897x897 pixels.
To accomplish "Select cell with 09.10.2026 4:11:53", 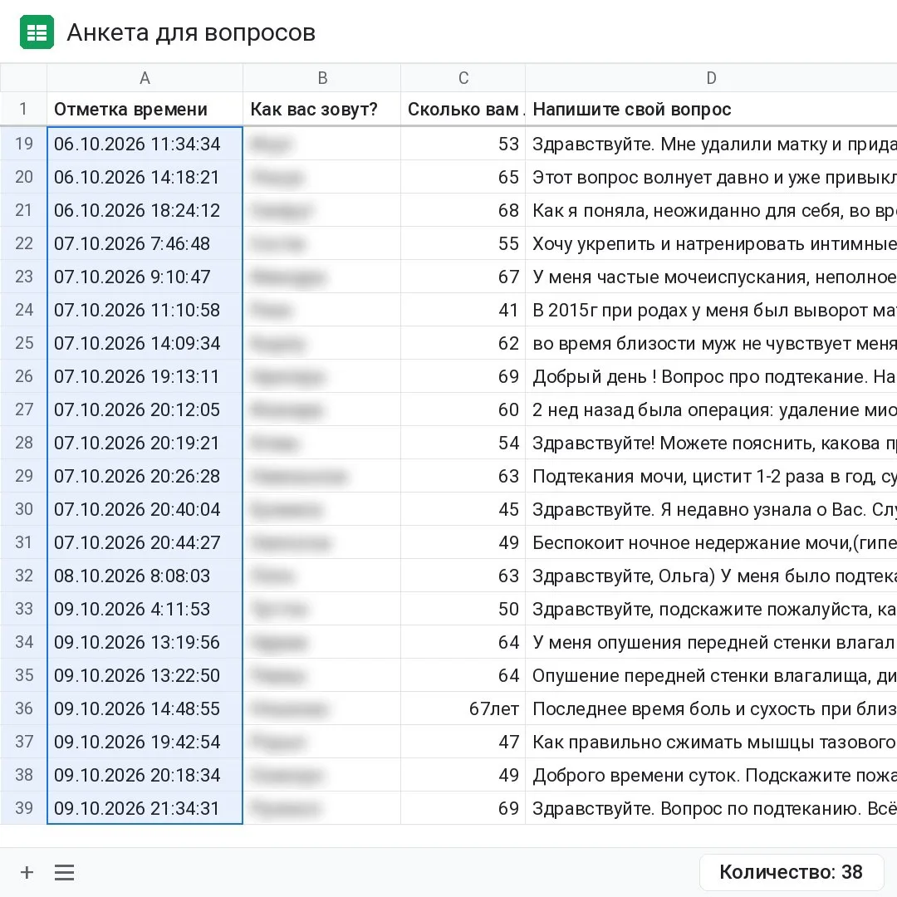I will [x=145, y=608].
